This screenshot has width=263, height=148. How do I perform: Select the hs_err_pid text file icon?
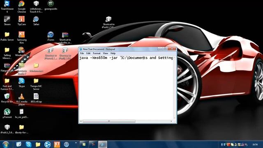coord(22,113)
